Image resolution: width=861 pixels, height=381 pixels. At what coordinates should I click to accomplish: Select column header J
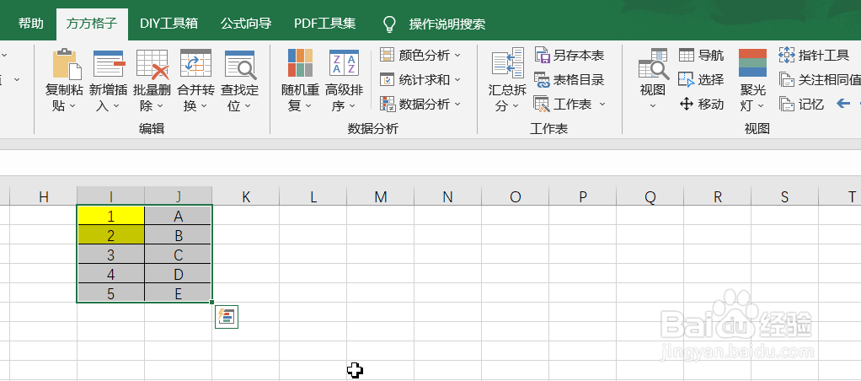(x=179, y=196)
